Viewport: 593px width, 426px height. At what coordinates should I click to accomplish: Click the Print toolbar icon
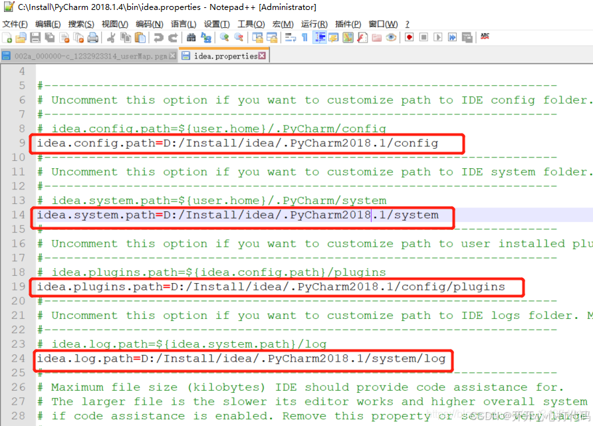pos(92,37)
